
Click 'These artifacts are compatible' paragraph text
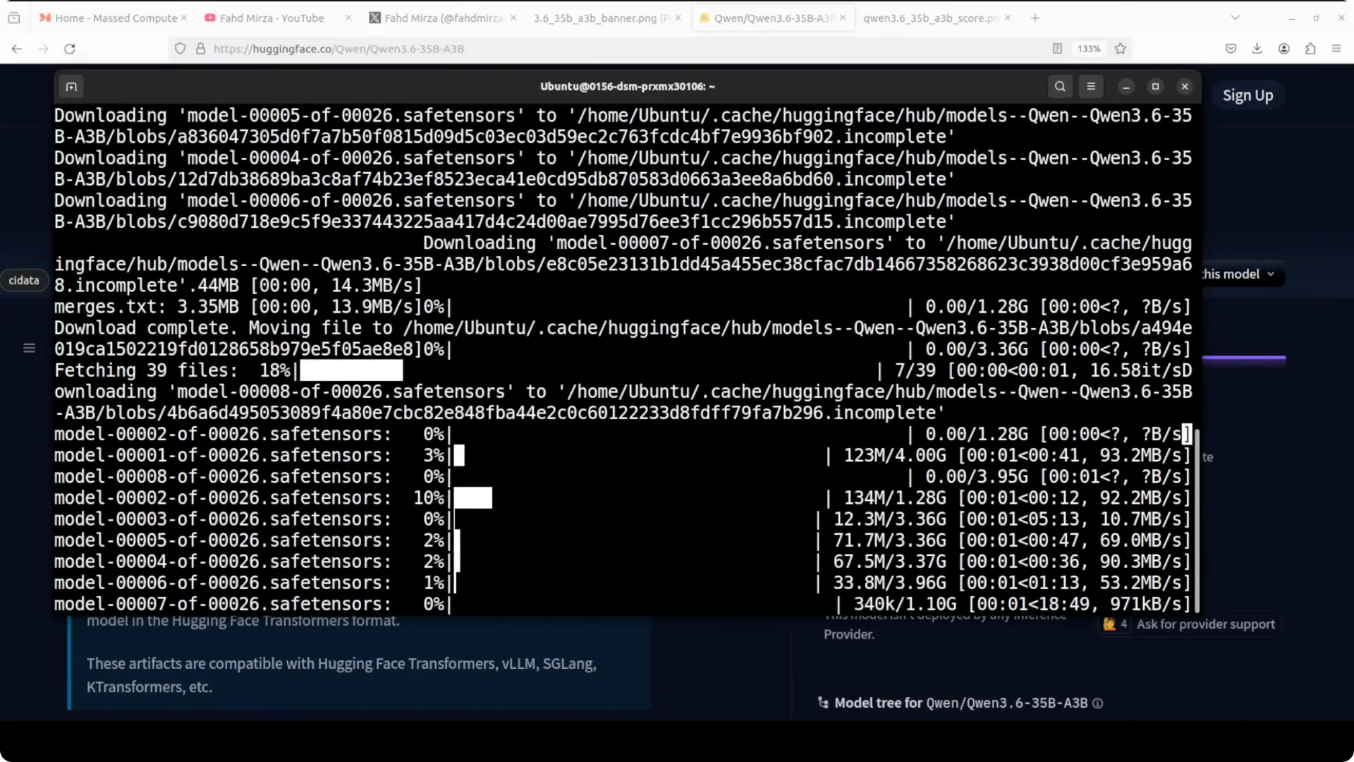pos(341,675)
